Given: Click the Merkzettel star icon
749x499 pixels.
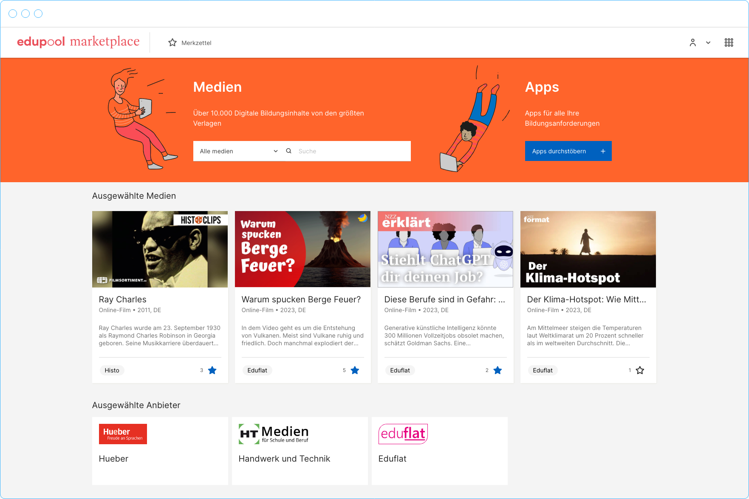Looking at the screenshot, I should 172,42.
